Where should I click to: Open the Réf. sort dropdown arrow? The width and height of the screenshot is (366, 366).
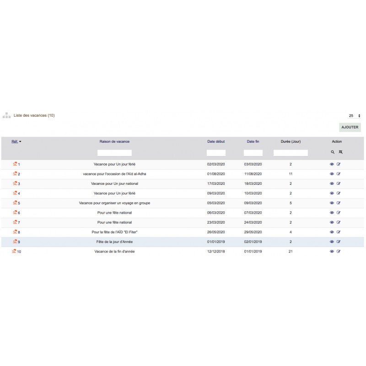[x=20, y=142]
